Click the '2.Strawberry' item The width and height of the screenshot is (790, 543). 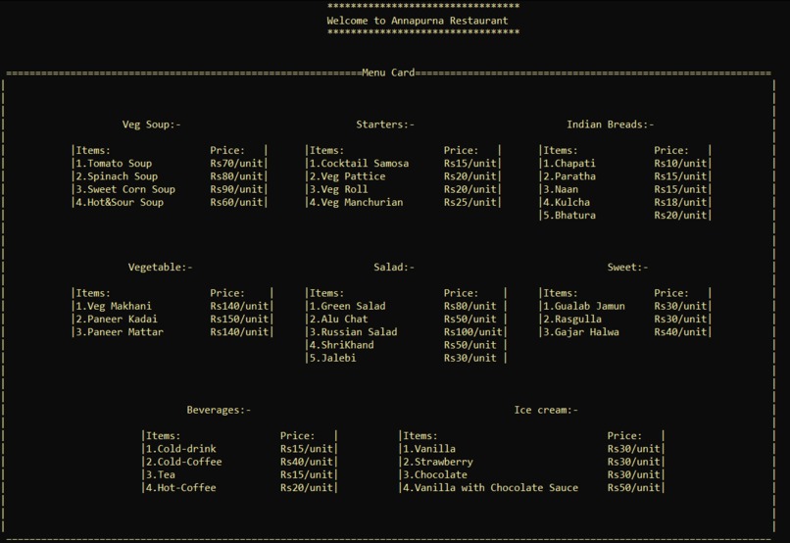[438, 462]
